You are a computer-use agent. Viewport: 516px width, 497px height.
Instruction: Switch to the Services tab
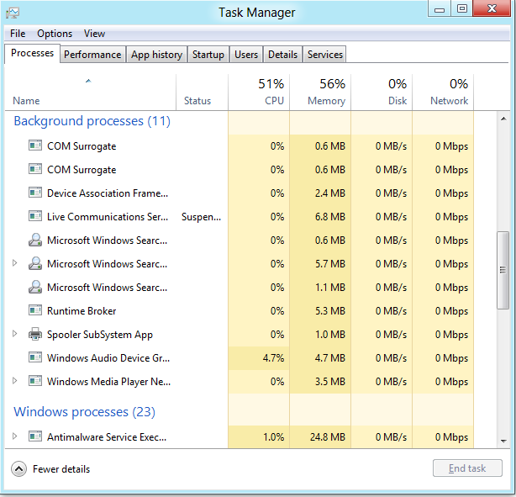click(324, 55)
